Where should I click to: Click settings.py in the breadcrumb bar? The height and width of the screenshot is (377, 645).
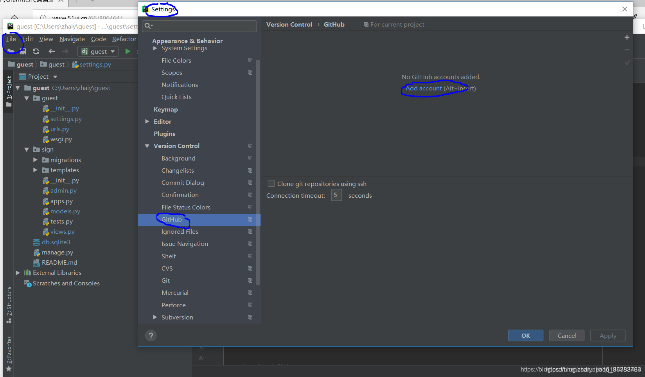[x=95, y=64]
